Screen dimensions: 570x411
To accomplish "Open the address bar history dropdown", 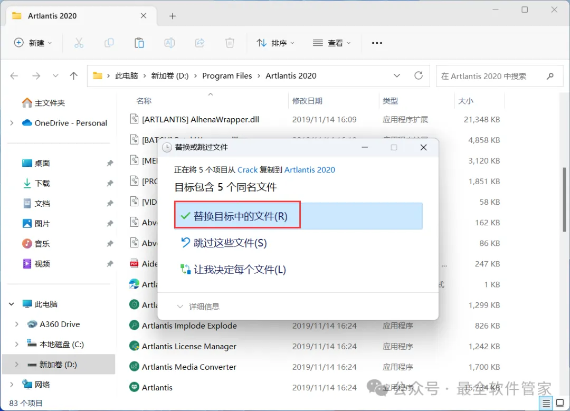I will click(397, 75).
